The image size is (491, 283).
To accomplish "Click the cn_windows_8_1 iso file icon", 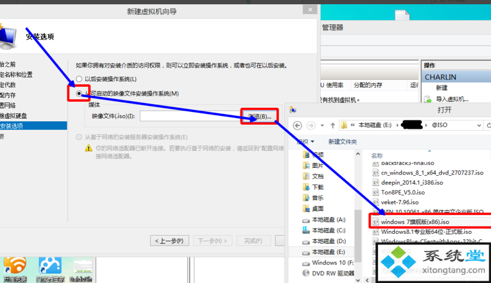I will tap(376, 173).
